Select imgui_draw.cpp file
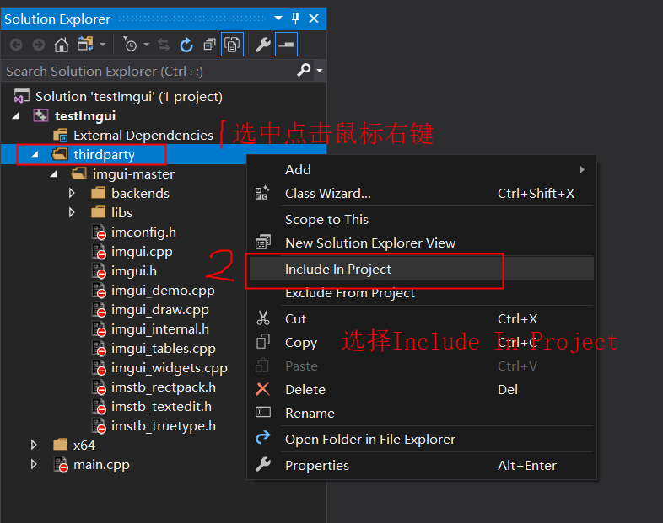This screenshot has width=663, height=523. [159, 310]
